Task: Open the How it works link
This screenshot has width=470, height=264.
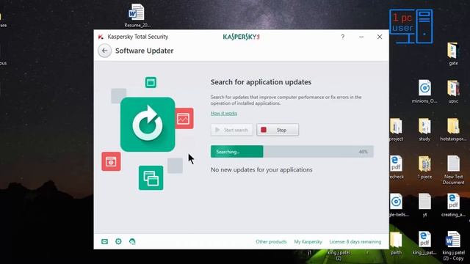Action: (224, 113)
